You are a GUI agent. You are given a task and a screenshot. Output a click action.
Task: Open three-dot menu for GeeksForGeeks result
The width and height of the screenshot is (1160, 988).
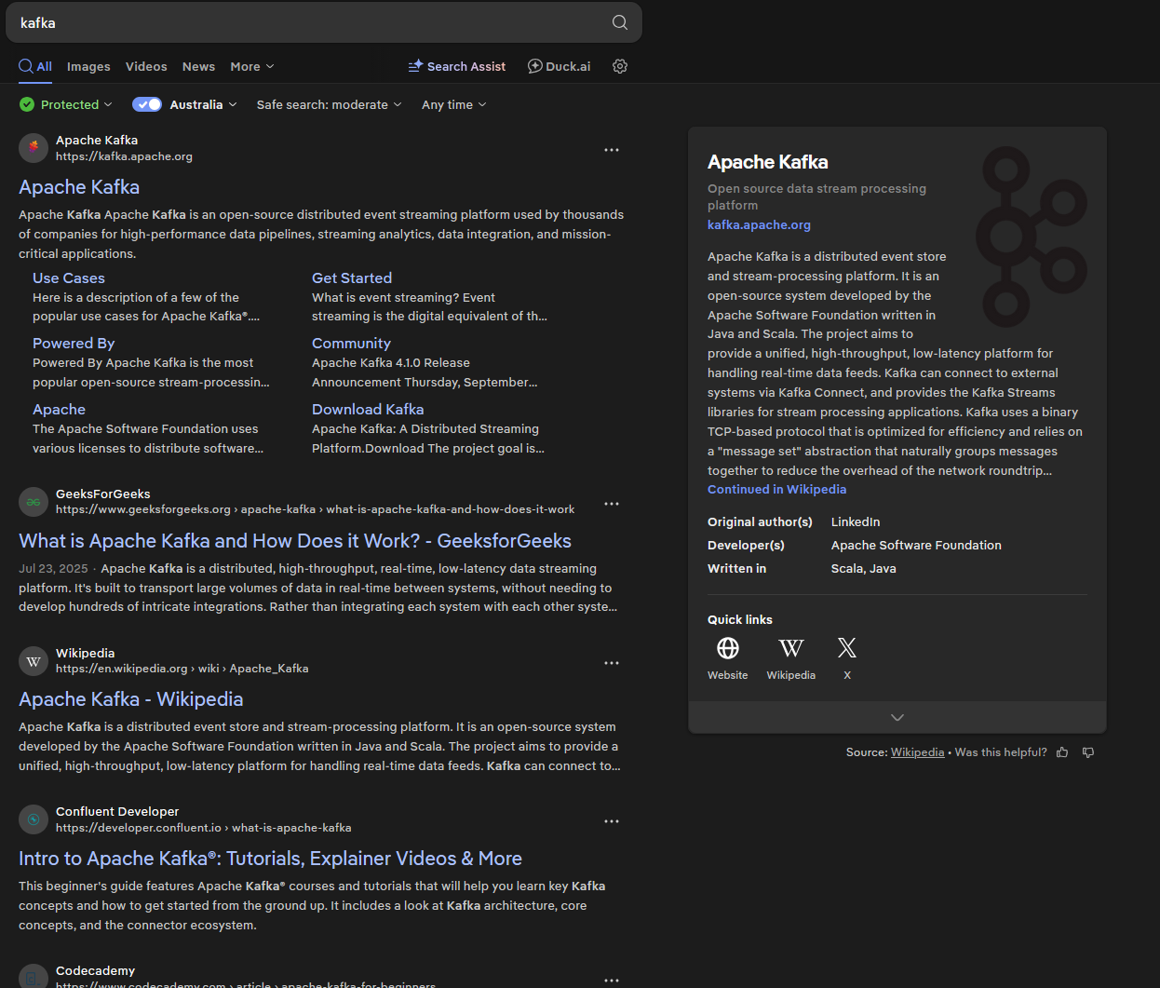click(x=612, y=504)
